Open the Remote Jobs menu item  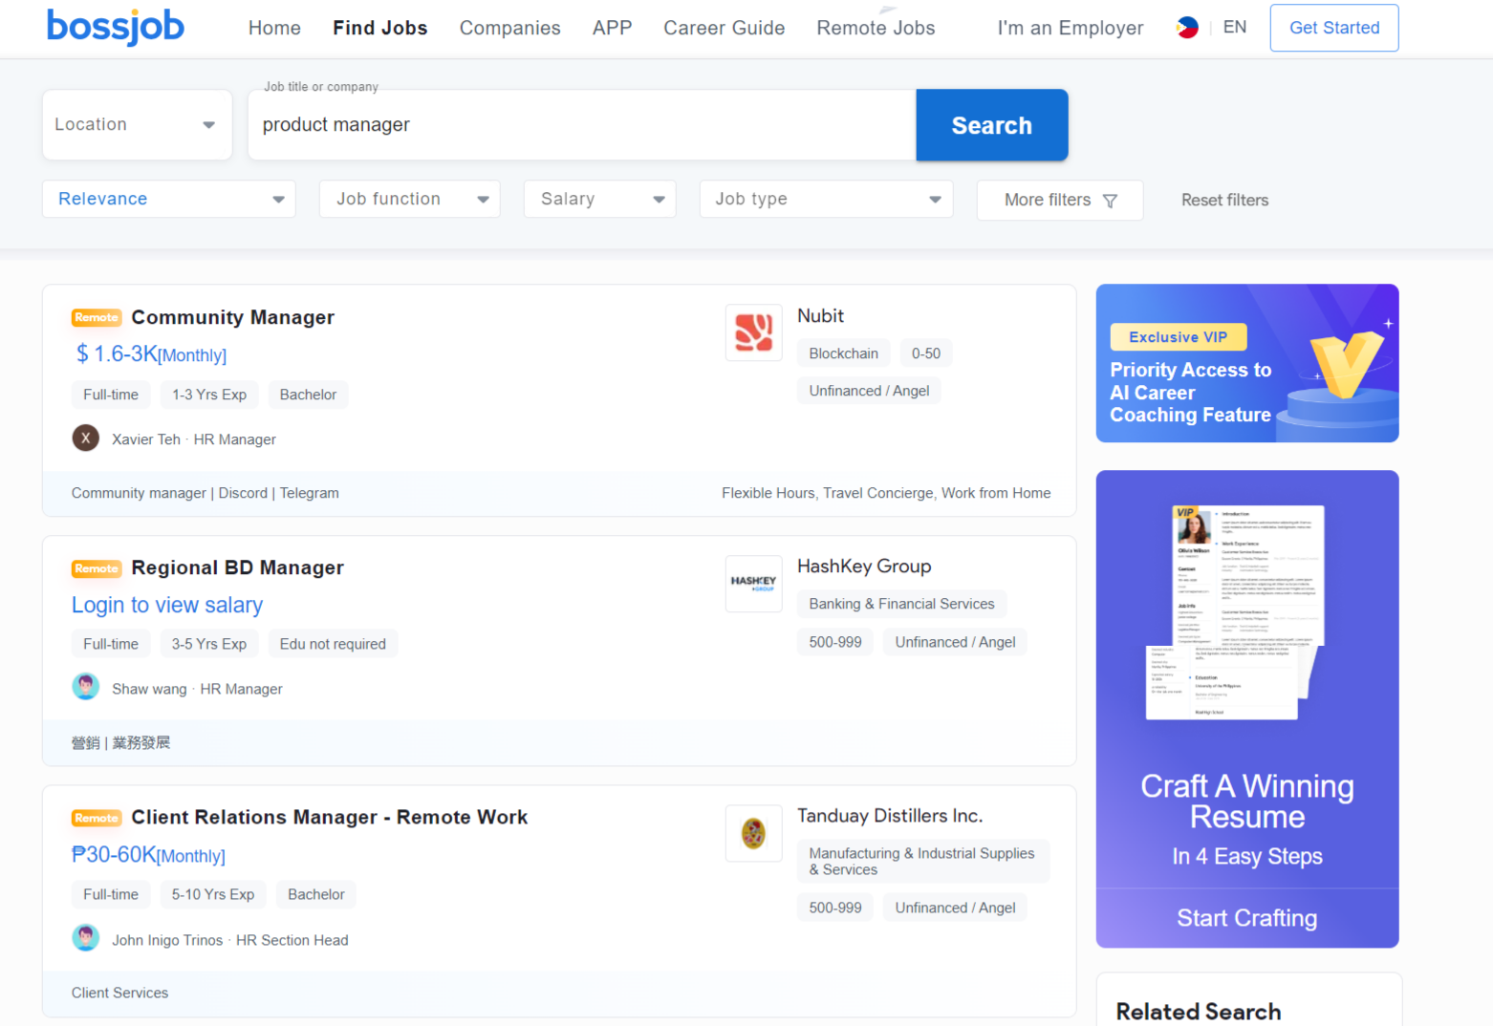click(x=876, y=28)
